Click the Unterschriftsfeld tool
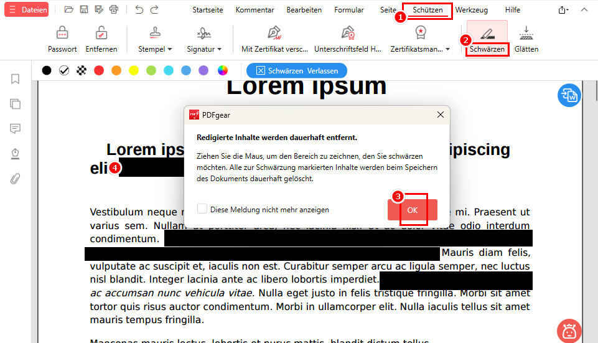Viewport: 598px width, 343px height. (x=348, y=39)
